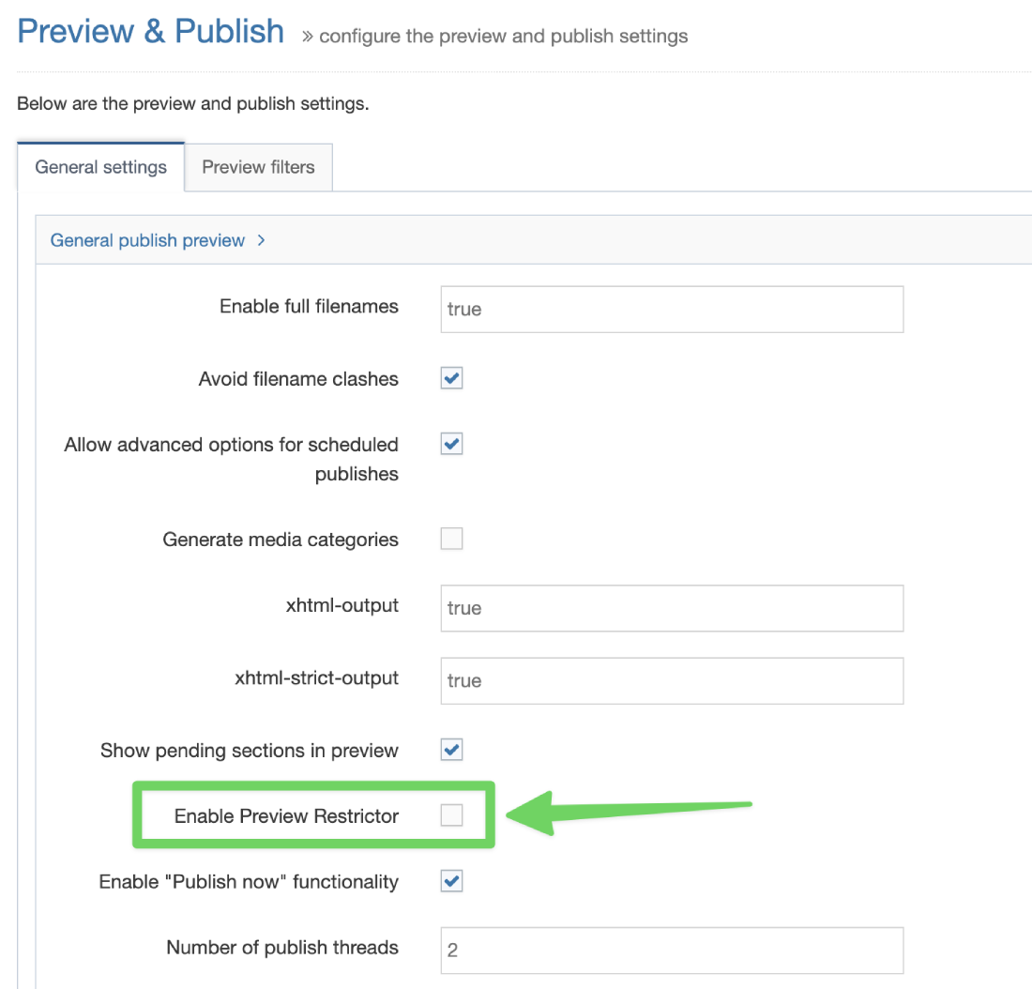Focus the Enable full filenames text field
This screenshot has height=989, width=1032.
click(x=671, y=310)
